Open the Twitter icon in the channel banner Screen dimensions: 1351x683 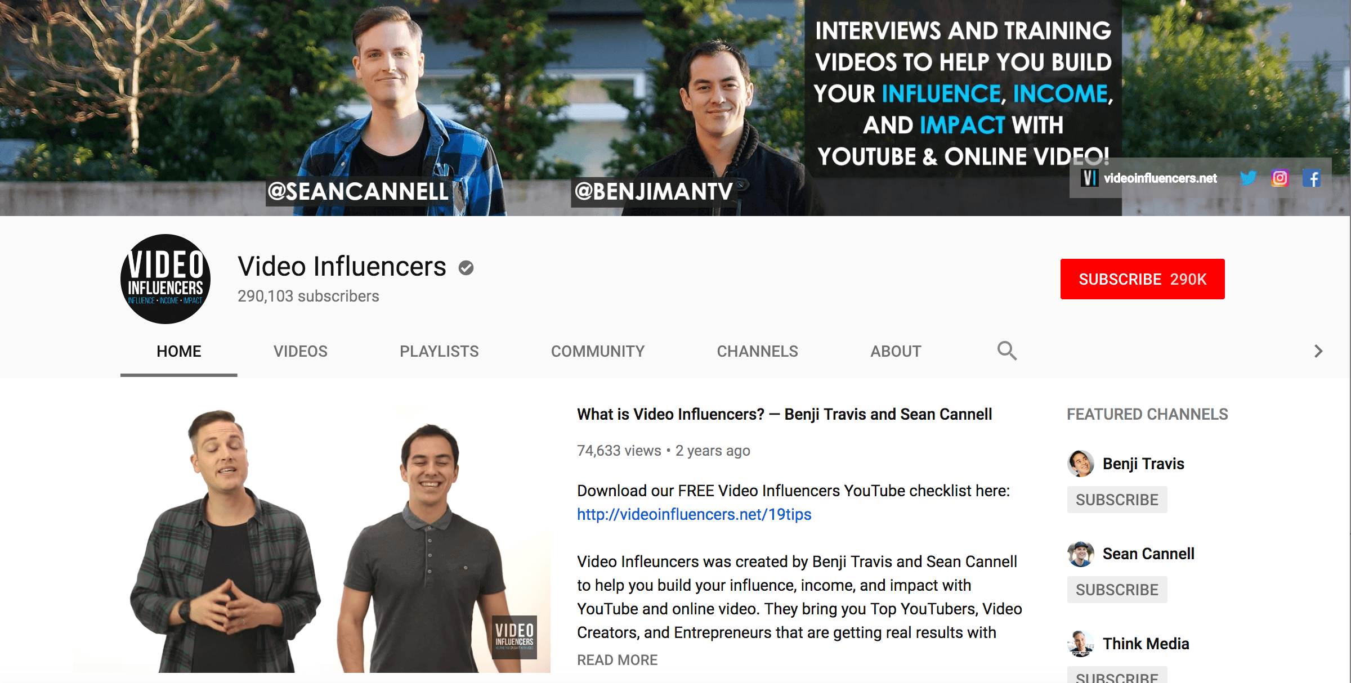click(x=1248, y=178)
